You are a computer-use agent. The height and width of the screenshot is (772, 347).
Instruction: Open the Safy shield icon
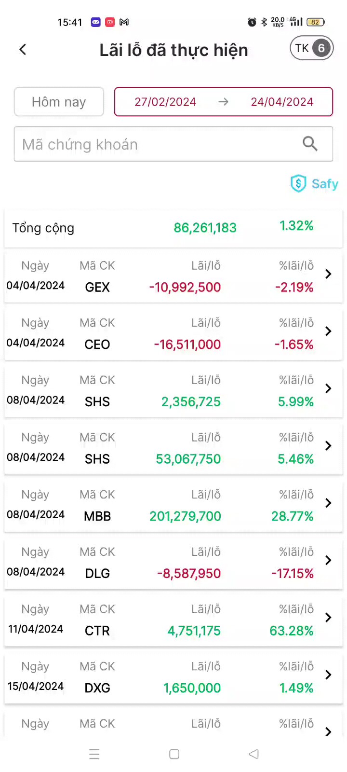(298, 183)
